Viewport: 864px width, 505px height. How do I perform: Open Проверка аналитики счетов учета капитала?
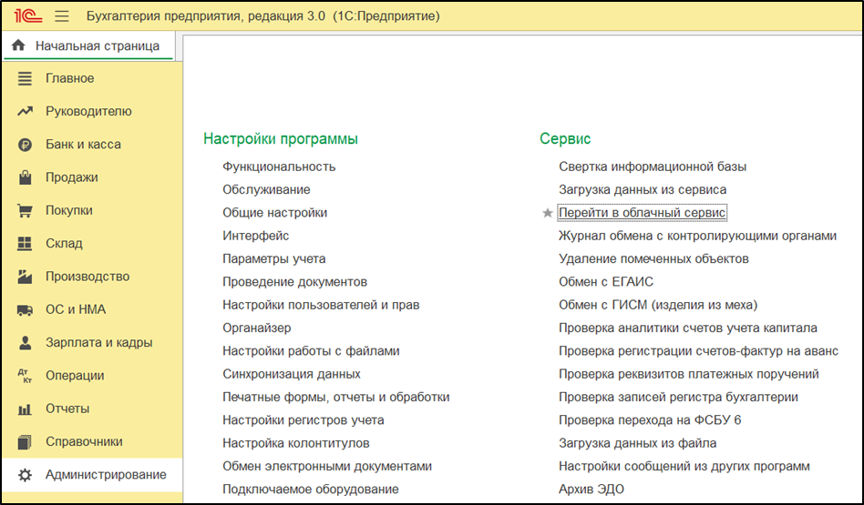pos(688,328)
